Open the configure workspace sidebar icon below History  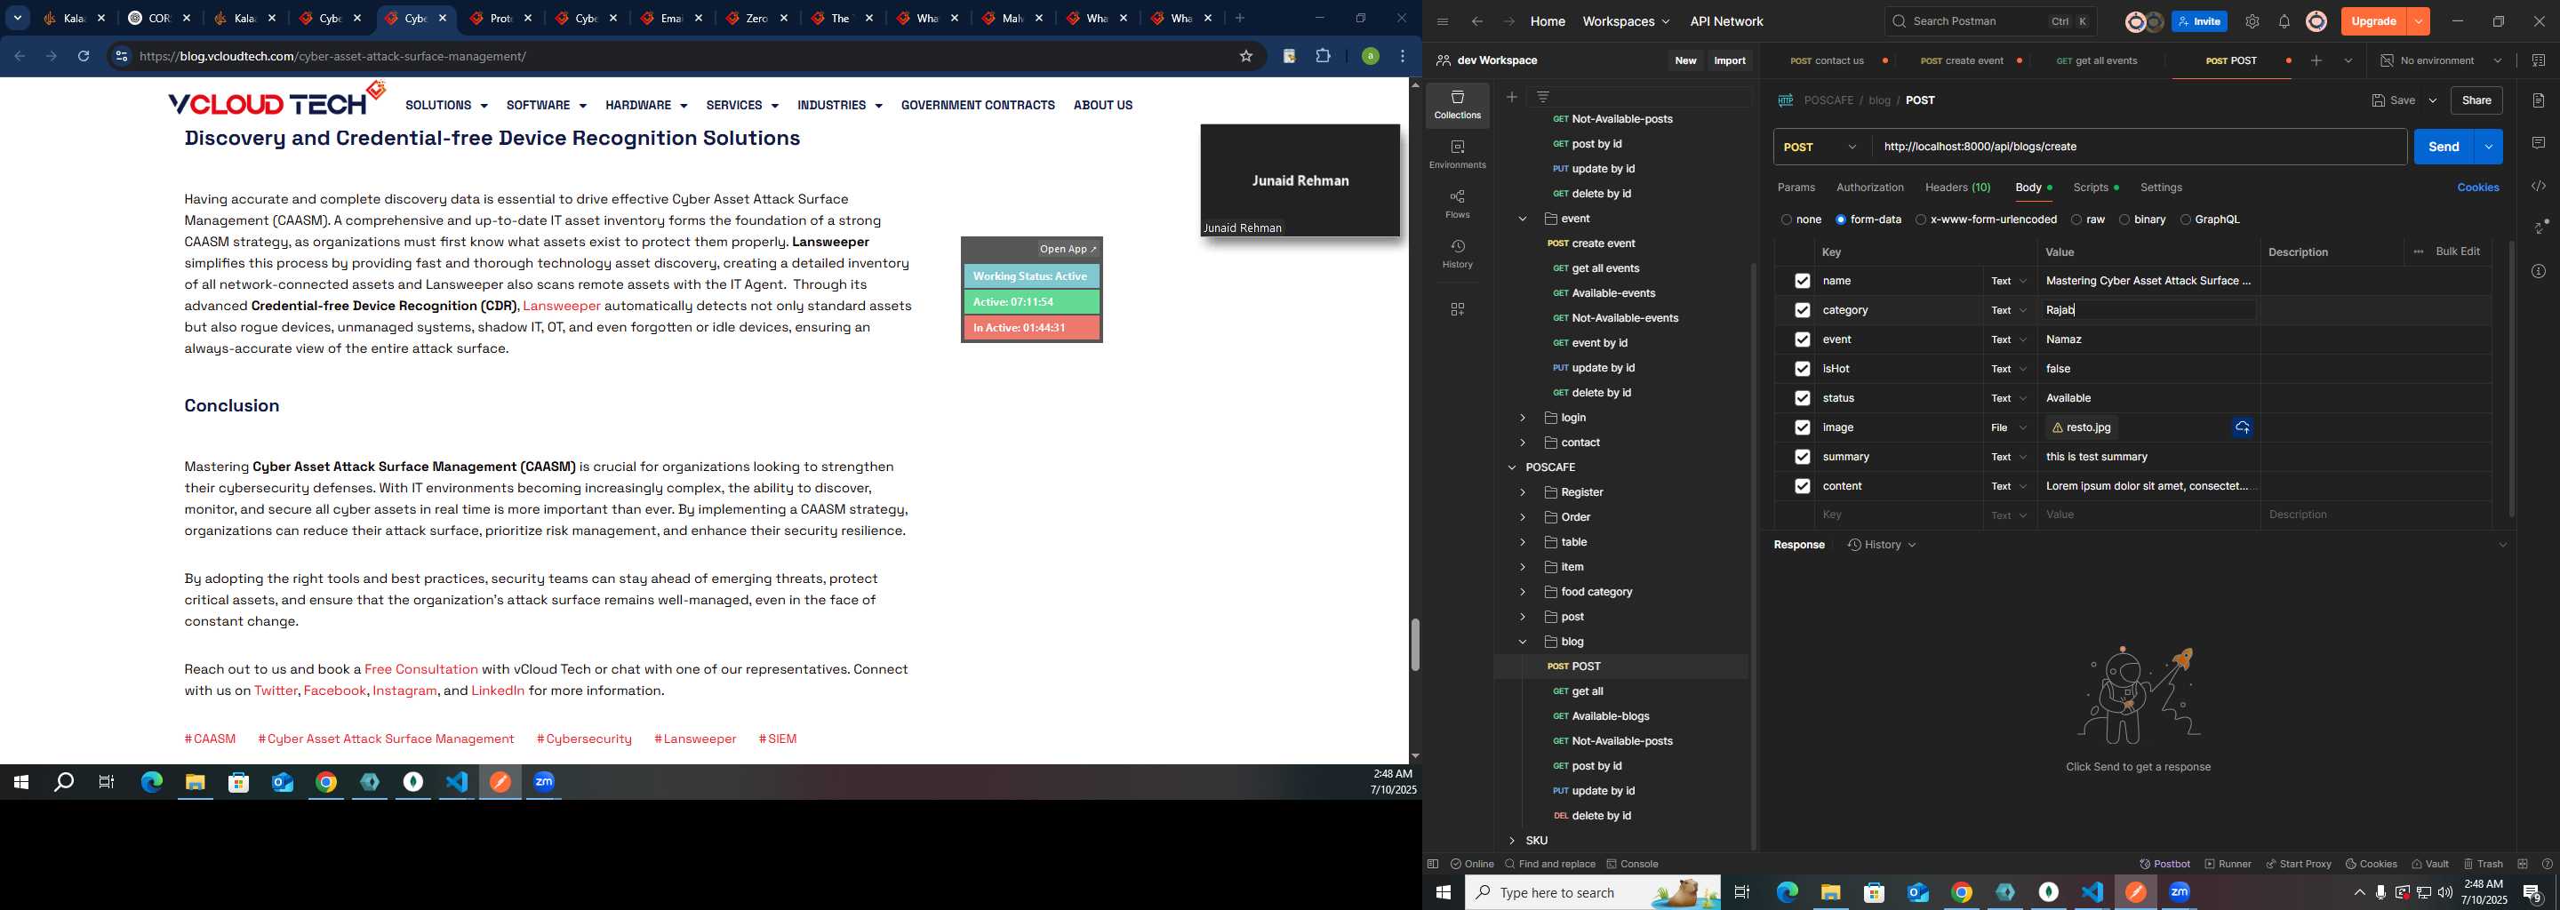point(1457,310)
